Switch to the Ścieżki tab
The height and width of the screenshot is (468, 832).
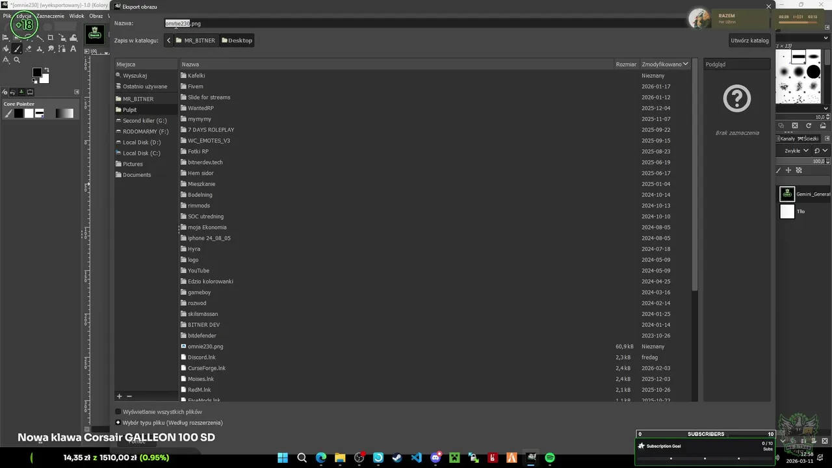(x=808, y=138)
